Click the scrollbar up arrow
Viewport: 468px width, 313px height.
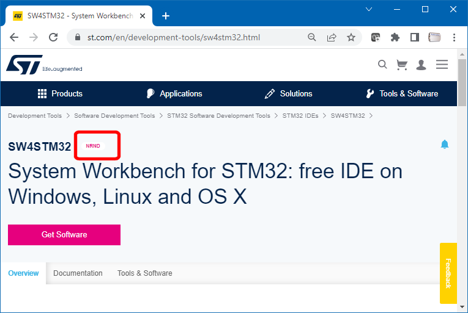click(x=462, y=54)
